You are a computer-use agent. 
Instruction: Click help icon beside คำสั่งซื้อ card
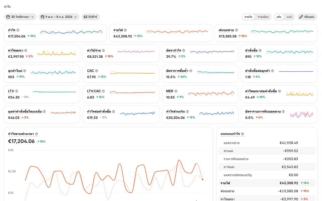[260, 51]
